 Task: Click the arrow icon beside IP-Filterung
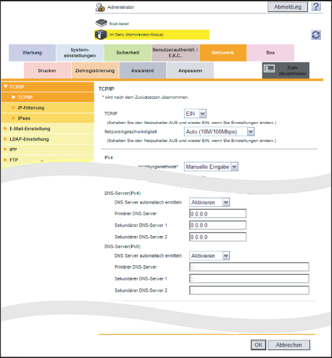(14, 107)
